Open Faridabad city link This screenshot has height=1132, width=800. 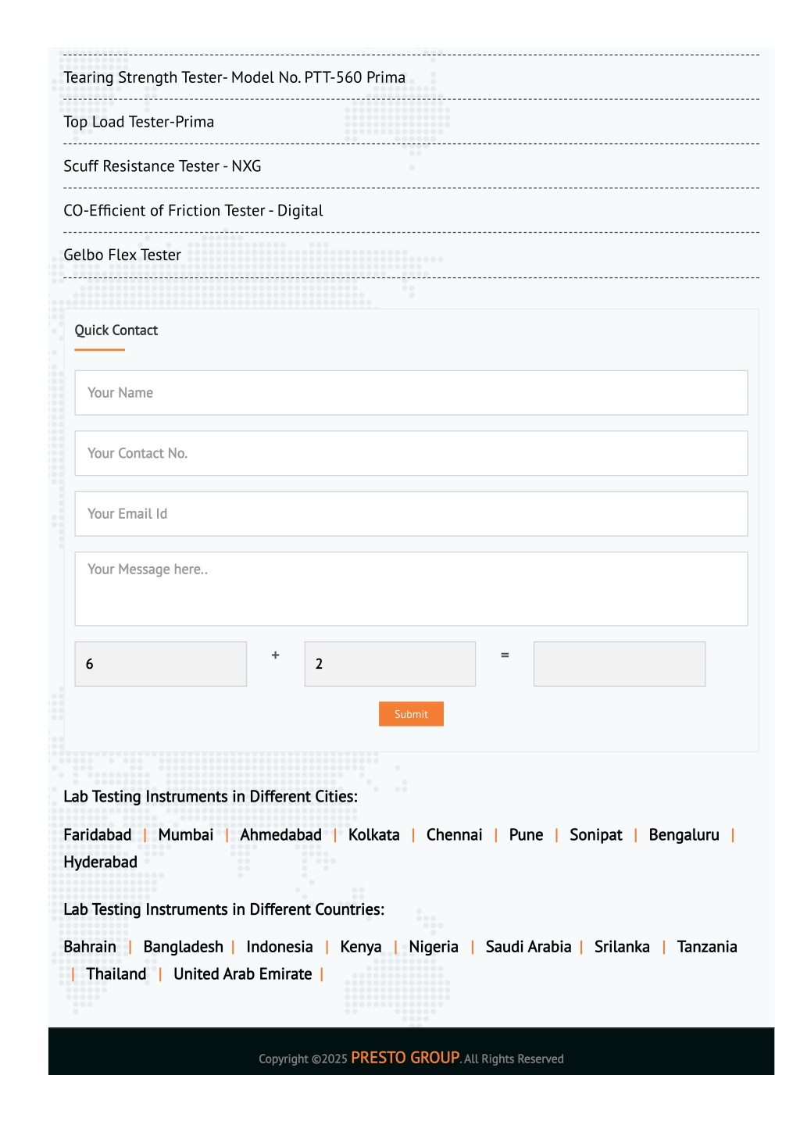98,835
